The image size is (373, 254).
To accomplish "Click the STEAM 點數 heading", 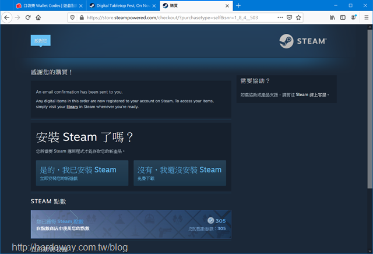I will [48, 202].
